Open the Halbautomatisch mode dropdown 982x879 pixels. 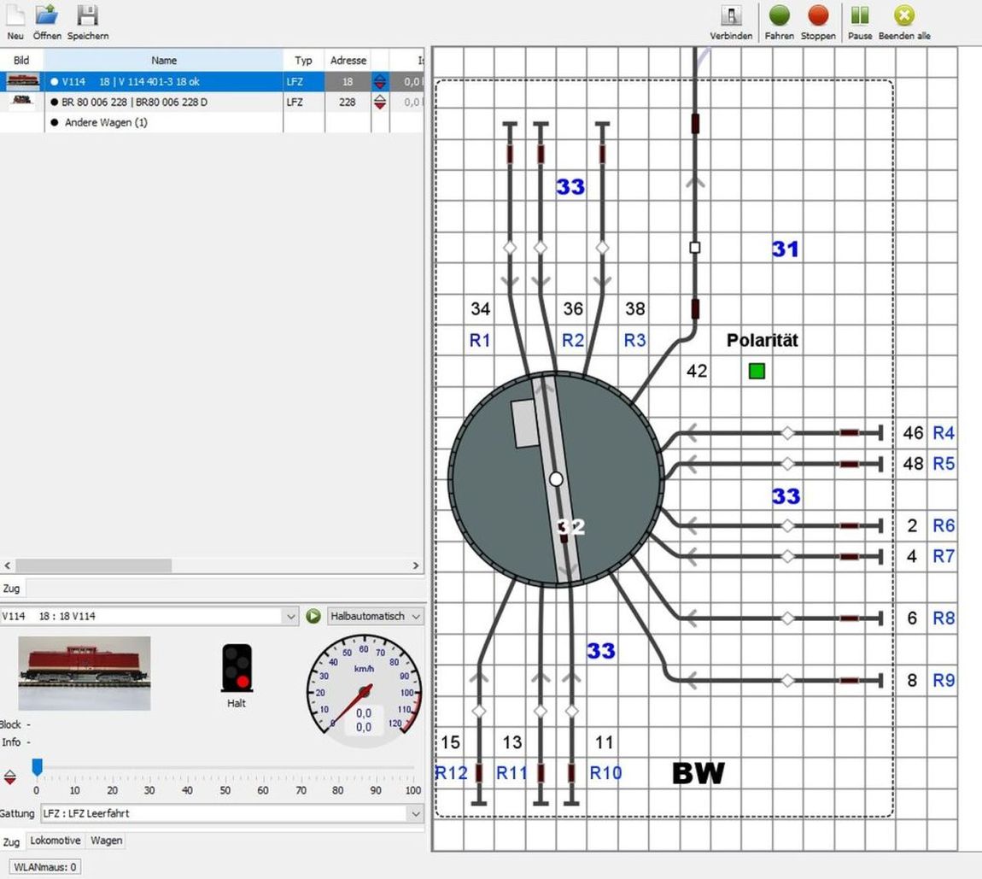(376, 616)
